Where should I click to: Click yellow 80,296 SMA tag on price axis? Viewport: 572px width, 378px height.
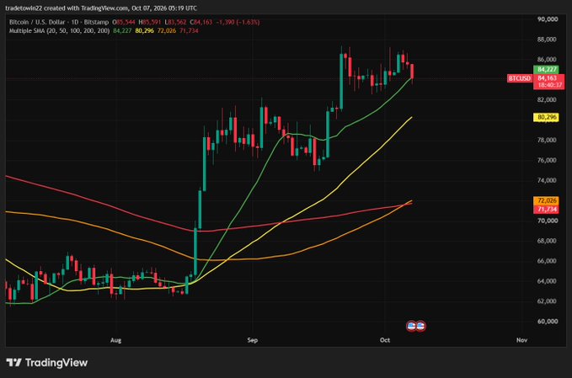click(x=546, y=117)
